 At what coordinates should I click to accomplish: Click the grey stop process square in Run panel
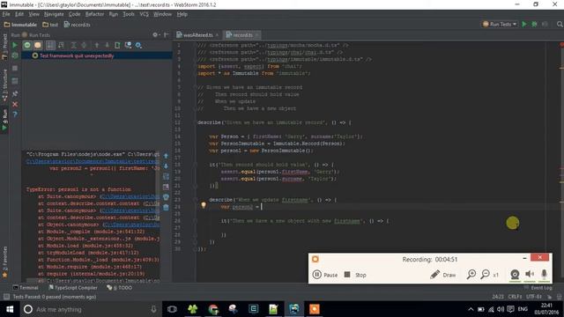coord(15,69)
